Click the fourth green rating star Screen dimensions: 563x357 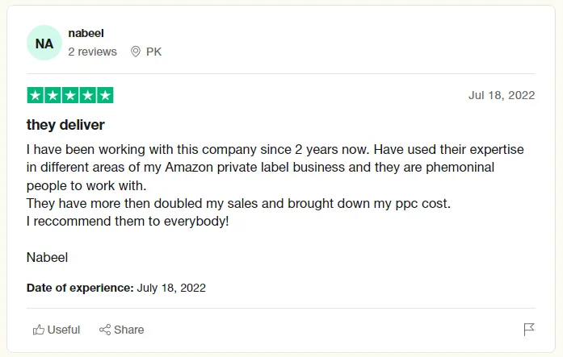[x=87, y=95]
